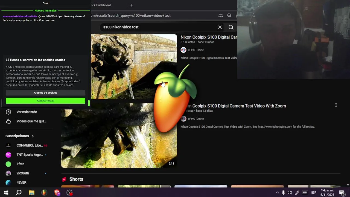The height and width of the screenshot is (197, 350).
Task: Open the Windows Start menu
Action: pyautogui.click(x=6, y=193)
